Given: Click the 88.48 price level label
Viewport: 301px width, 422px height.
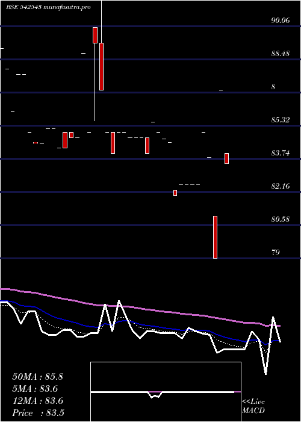Looking at the screenshot, I should click(x=281, y=54).
